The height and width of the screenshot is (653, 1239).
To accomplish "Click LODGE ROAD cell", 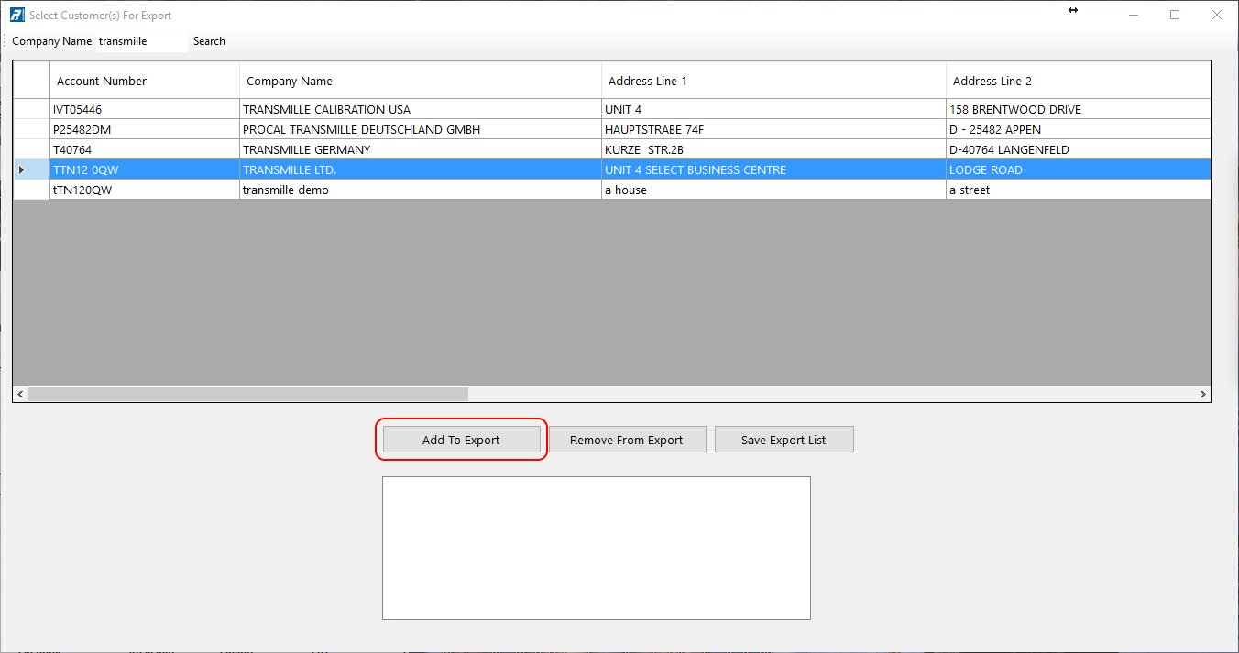I will [1079, 169].
